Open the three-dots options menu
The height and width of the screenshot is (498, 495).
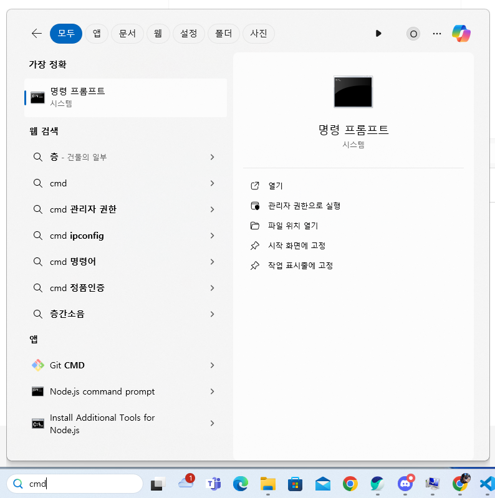(x=437, y=34)
